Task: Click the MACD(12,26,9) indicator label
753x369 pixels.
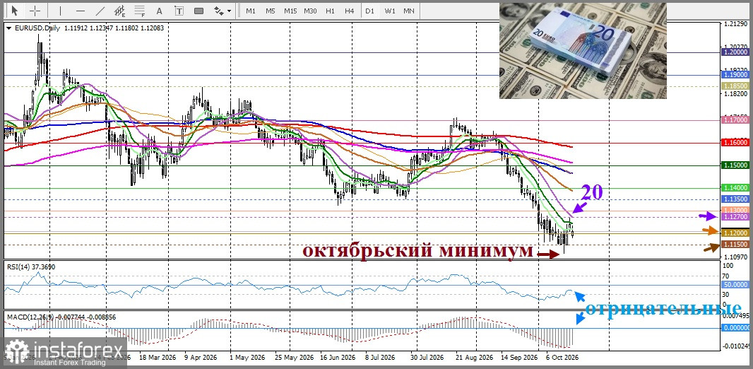Action: [x=31, y=317]
